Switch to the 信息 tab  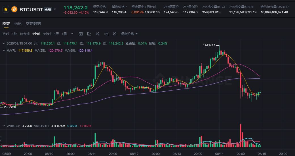click(18, 24)
